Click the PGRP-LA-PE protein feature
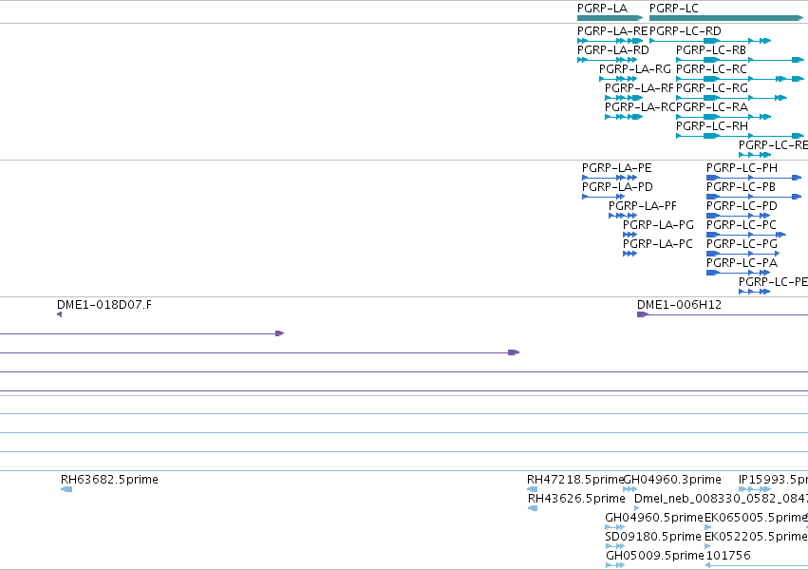The image size is (808, 570). (x=610, y=178)
